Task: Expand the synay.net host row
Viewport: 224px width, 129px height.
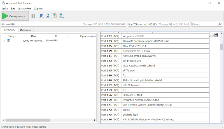Action: coord(4,40)
